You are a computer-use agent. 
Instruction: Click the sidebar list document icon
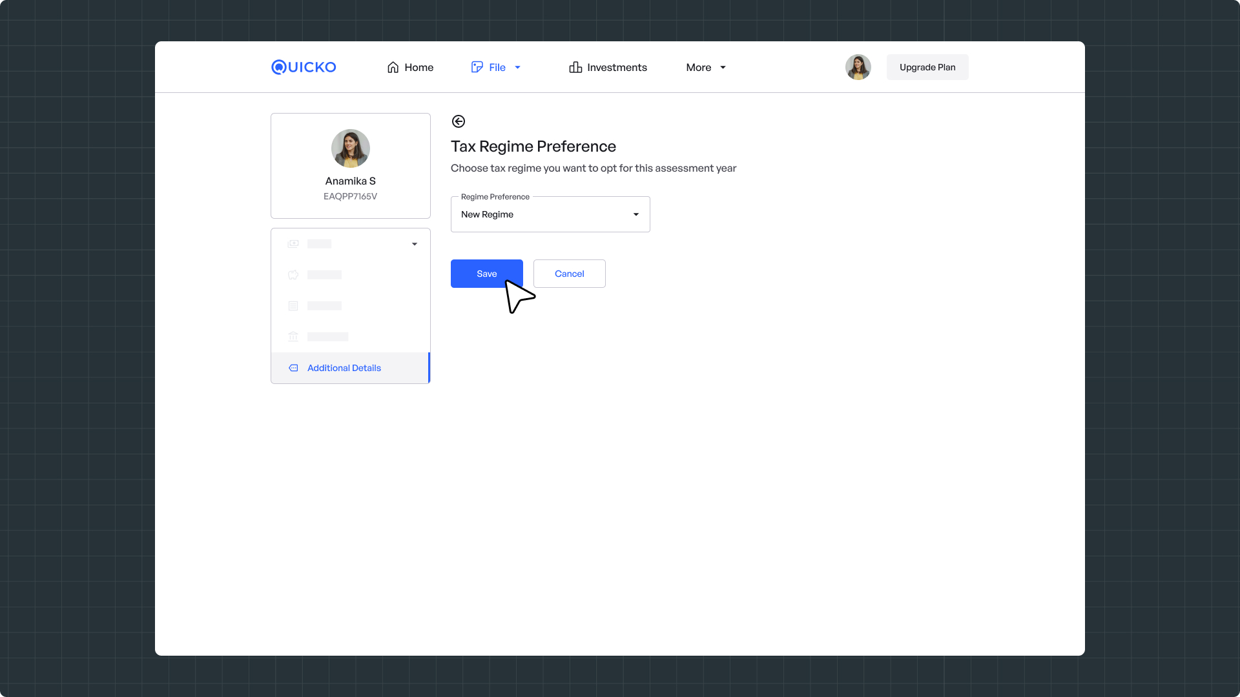coord(293,306)
